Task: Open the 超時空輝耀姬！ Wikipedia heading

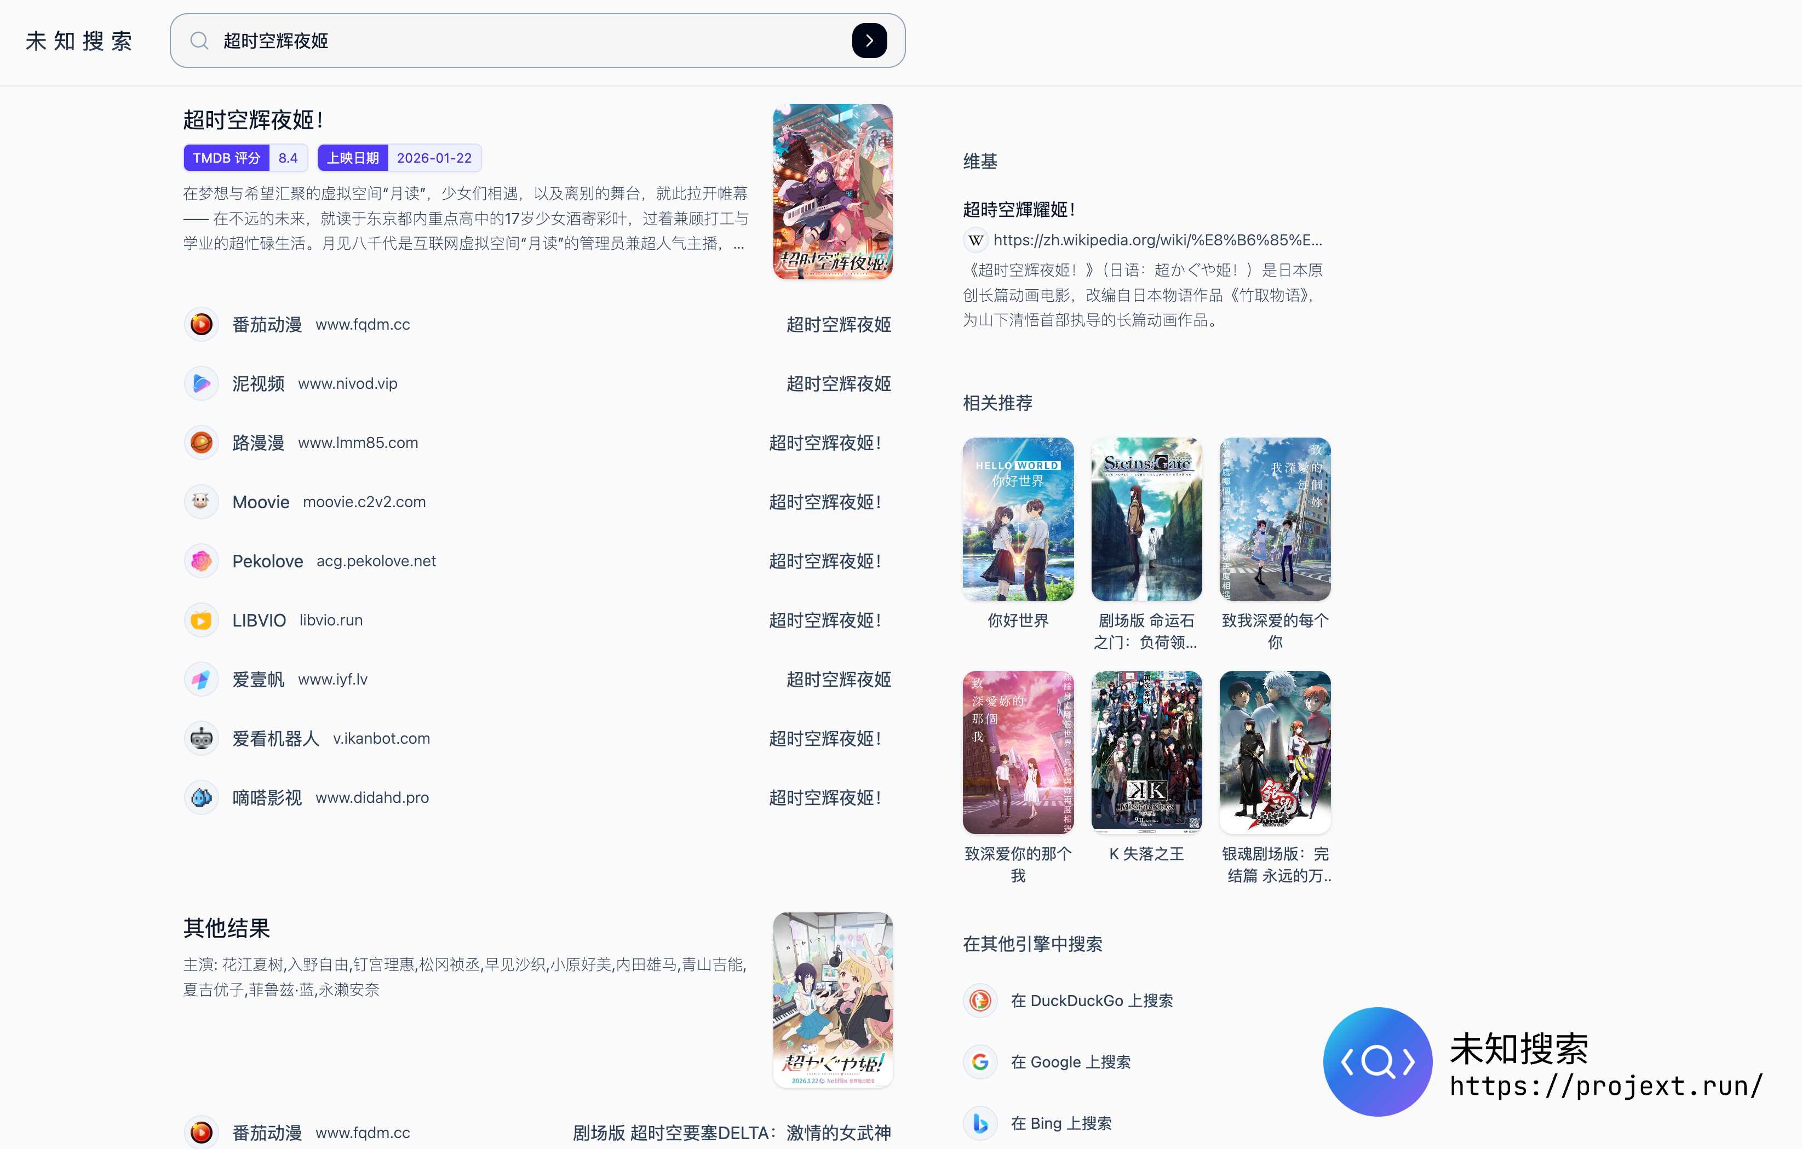Action: click(1019, 209)
